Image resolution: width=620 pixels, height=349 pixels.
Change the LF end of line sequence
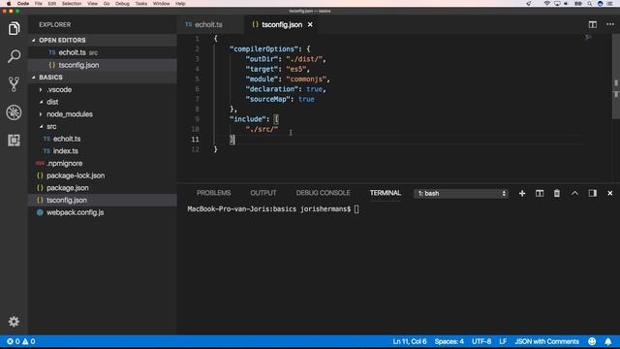click(503, 341)
